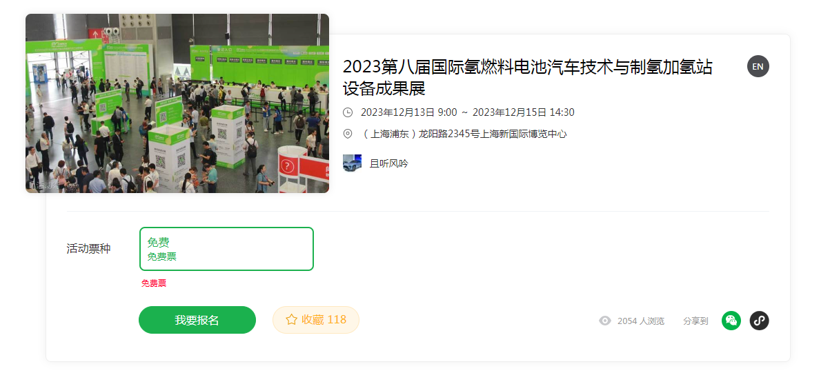Click the 分享到 label

pyautogui.click(x=695, y=321)
